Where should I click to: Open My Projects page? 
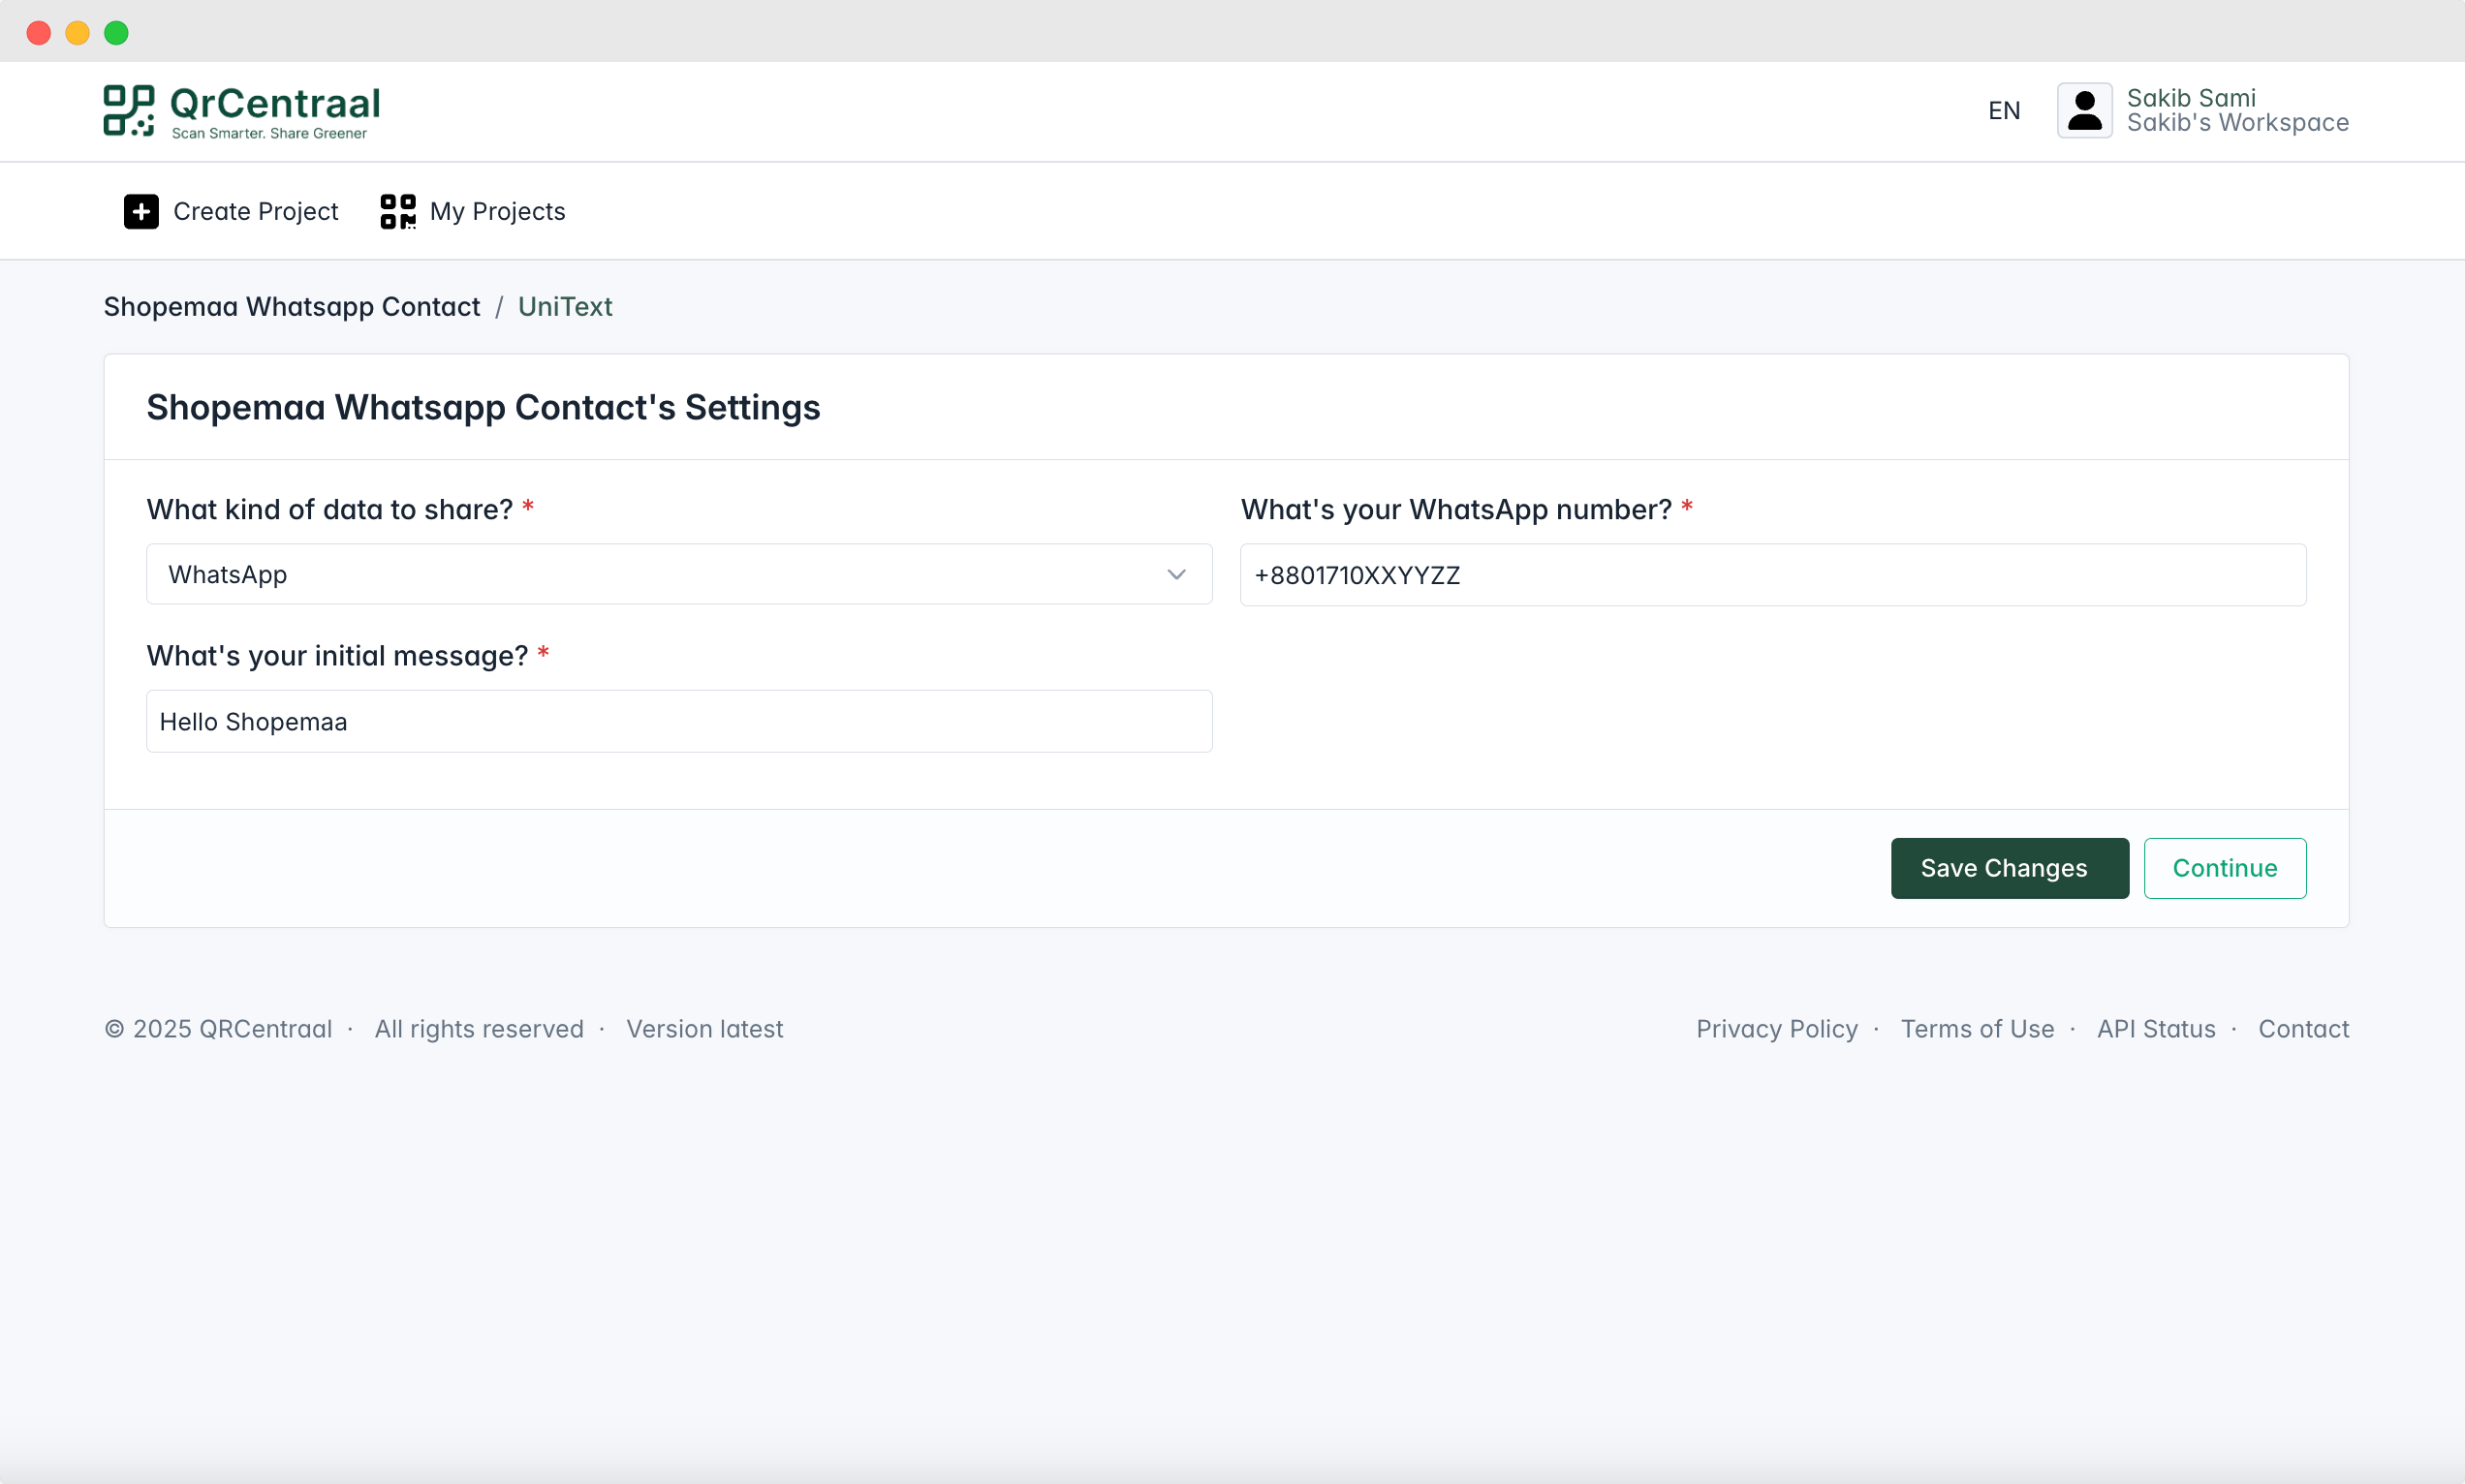(497, 211)
